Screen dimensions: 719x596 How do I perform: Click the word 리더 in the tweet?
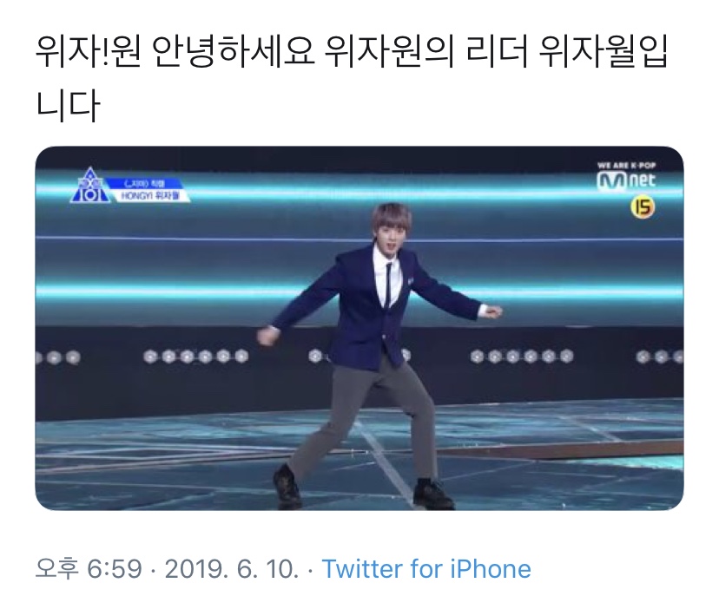tap(495, 51)
